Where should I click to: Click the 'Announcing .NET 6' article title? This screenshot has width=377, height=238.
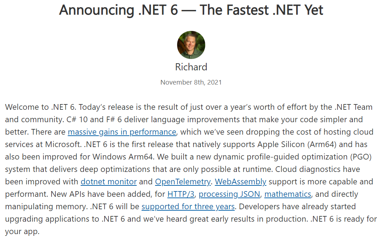[119, 10]
